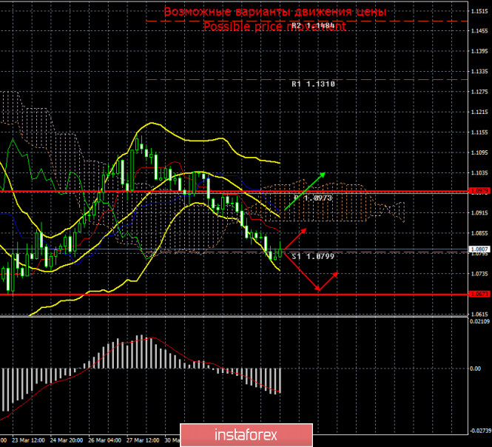Click the red 1.0673 price tag on axis
Viewport: 492px width, 447px height.
coord(479,294)
